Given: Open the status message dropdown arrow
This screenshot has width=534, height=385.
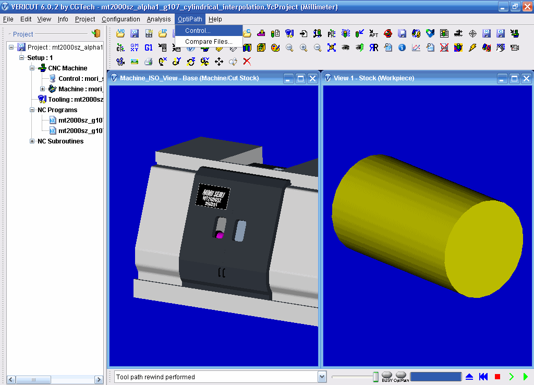Looking at the screenshot, I should (x=322, y=377).
